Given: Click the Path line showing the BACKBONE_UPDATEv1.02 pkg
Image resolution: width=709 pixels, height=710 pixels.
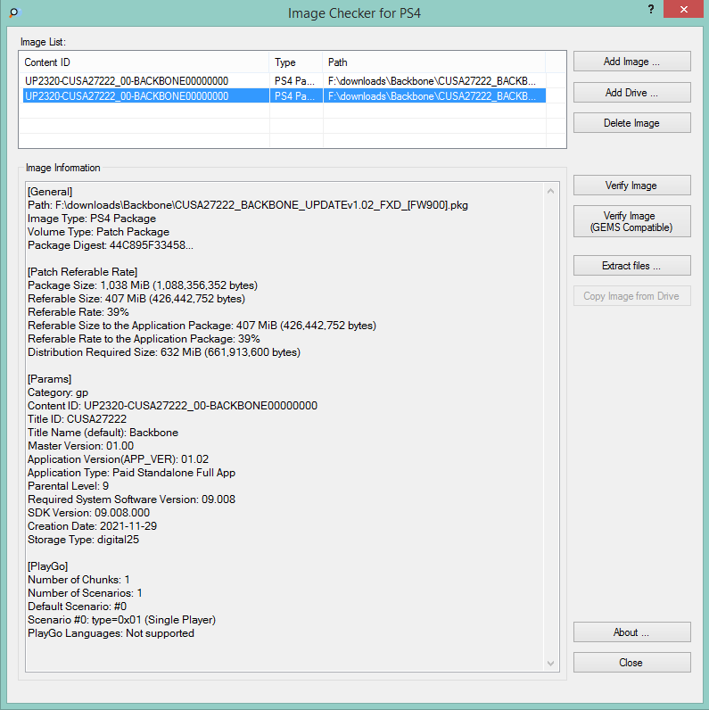Looking at the screenshot, I should tap(248, 205).
